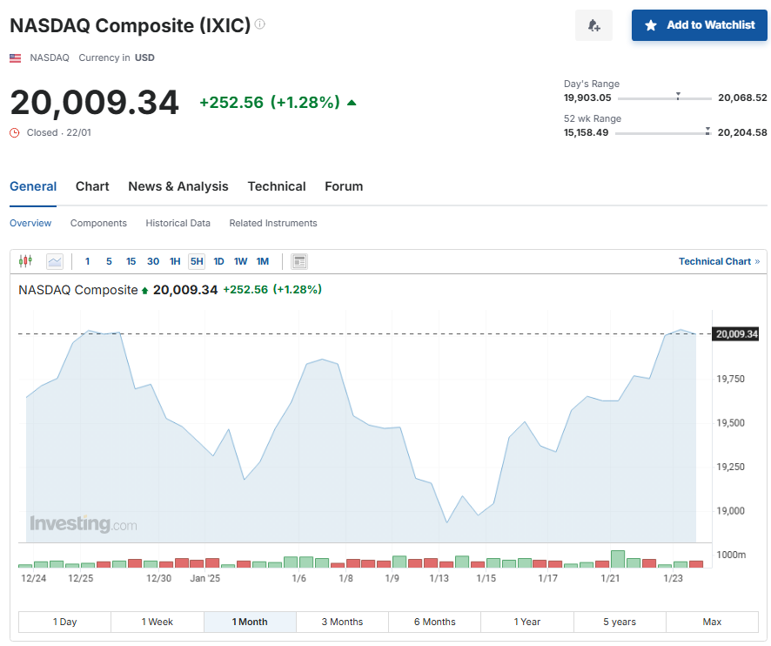771x646 pixels.
Task: Set chart range to Max
Action: [712, 622]
